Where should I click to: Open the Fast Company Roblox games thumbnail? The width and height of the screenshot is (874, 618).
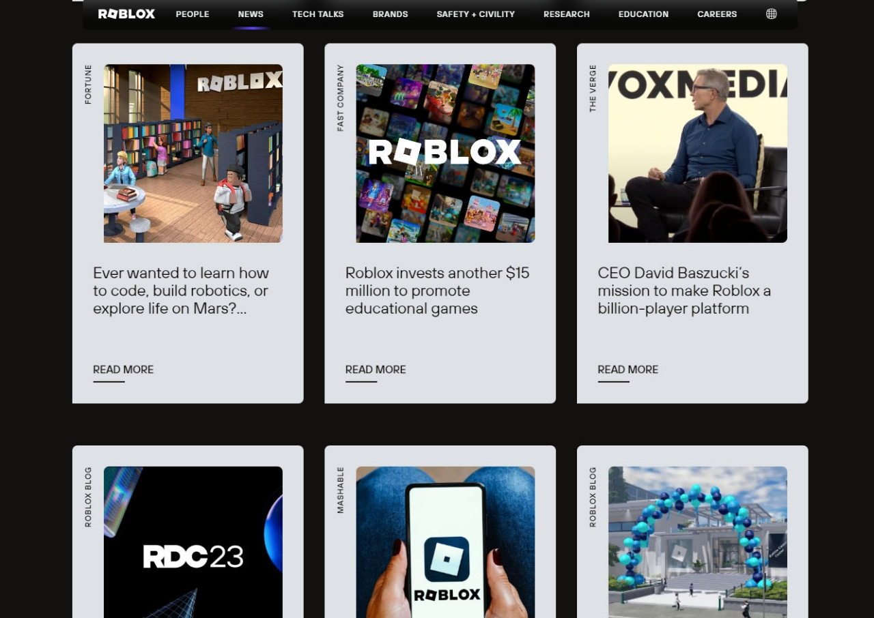(x=445, y=153)
